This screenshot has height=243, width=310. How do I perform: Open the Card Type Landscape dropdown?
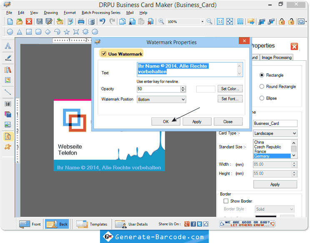point(275,133)
